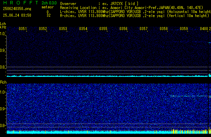Click the Lch 1.0 frequency tick

coord(3,34)
